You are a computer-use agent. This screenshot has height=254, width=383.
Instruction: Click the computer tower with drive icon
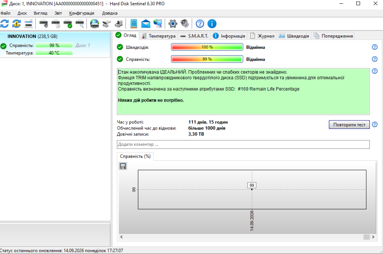coord(119,24)
